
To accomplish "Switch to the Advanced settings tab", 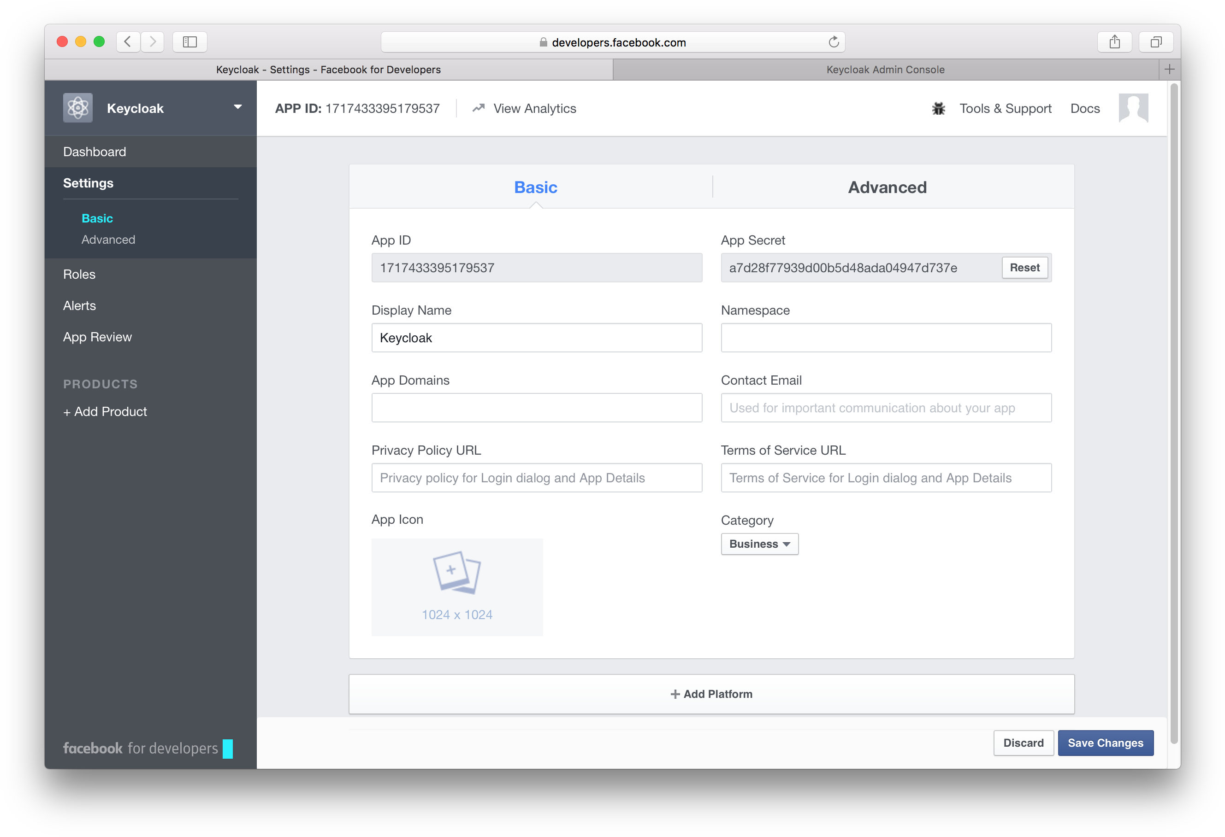I will tap(888, 187).
